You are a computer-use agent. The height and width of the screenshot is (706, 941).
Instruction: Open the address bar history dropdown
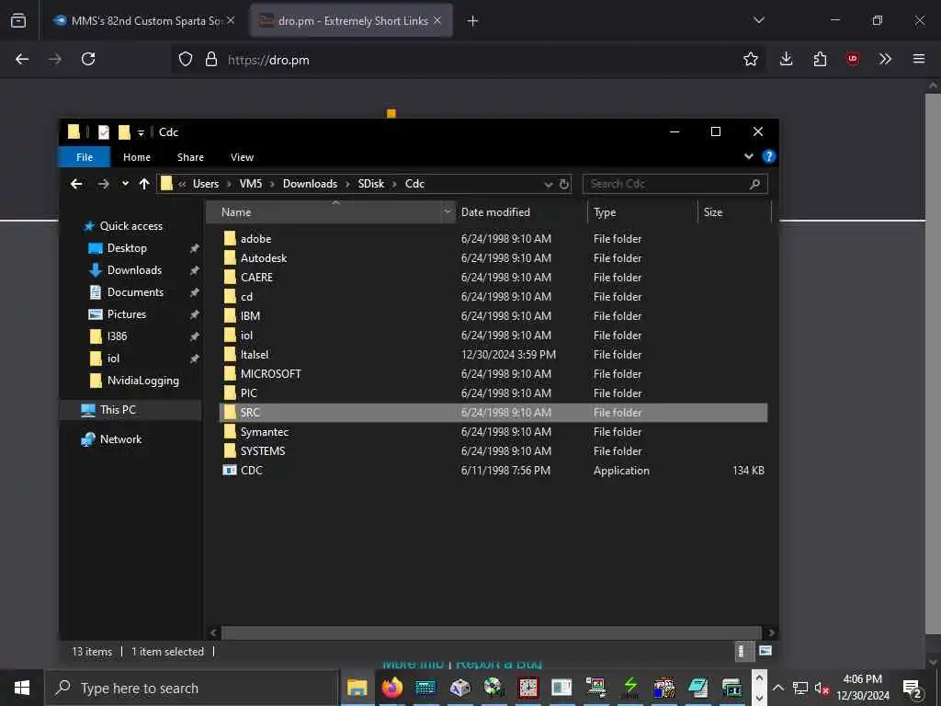(548, 184)
